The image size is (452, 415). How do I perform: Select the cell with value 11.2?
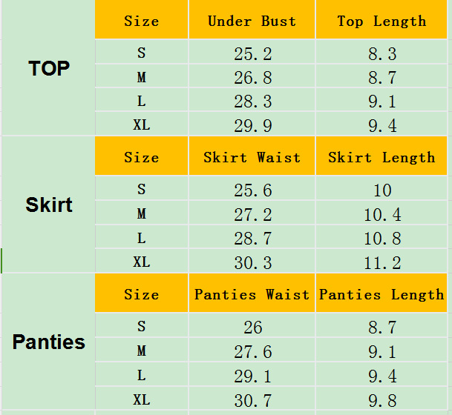(381, 262)
